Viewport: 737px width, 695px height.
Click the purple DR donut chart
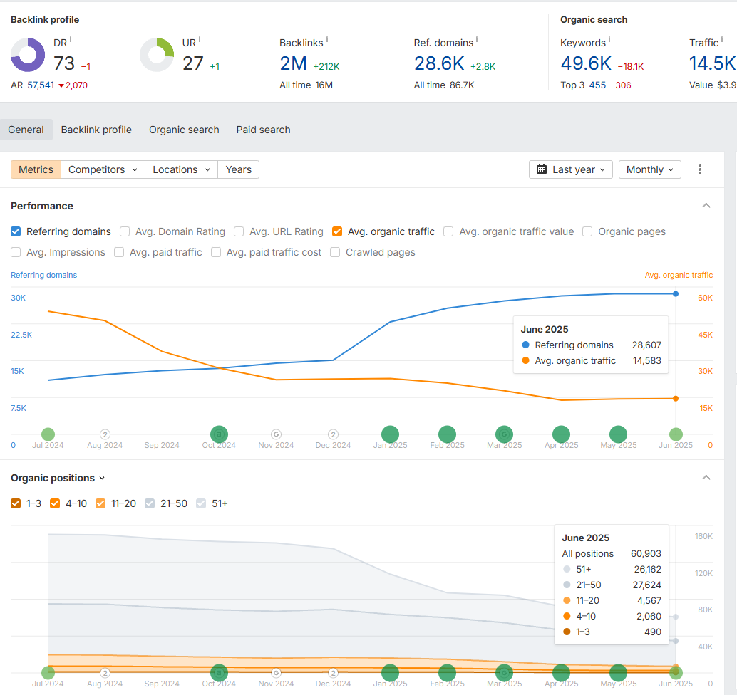[x=28, y=56]
